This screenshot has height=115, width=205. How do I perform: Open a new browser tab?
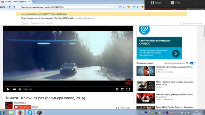[35, 2]
